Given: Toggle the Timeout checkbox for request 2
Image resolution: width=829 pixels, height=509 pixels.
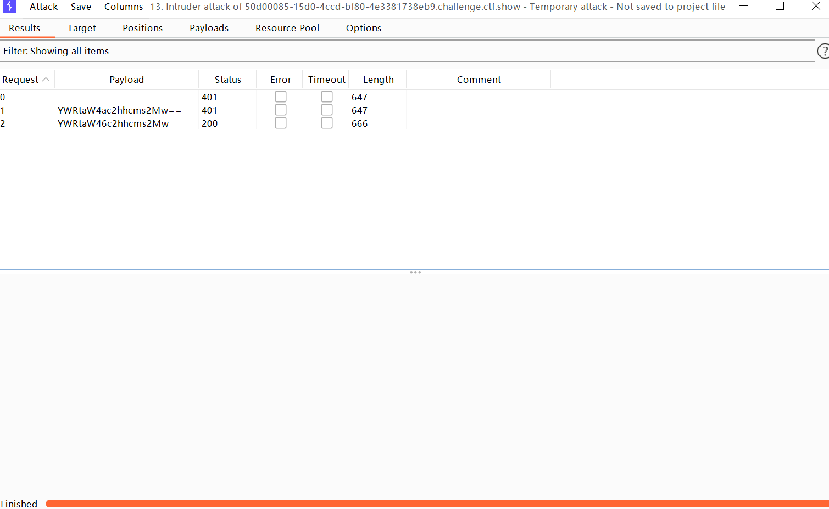Looking at the screenshot, I should point(327,123).
